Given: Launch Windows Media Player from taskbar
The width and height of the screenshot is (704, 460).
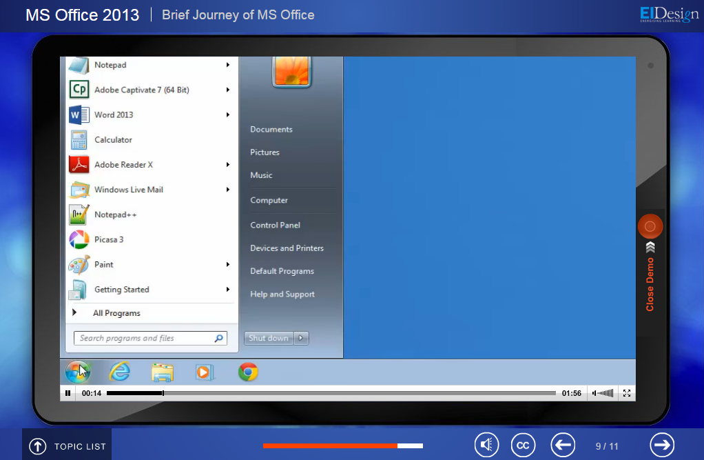Looking at the screenshot, I should tap(205, 372).
